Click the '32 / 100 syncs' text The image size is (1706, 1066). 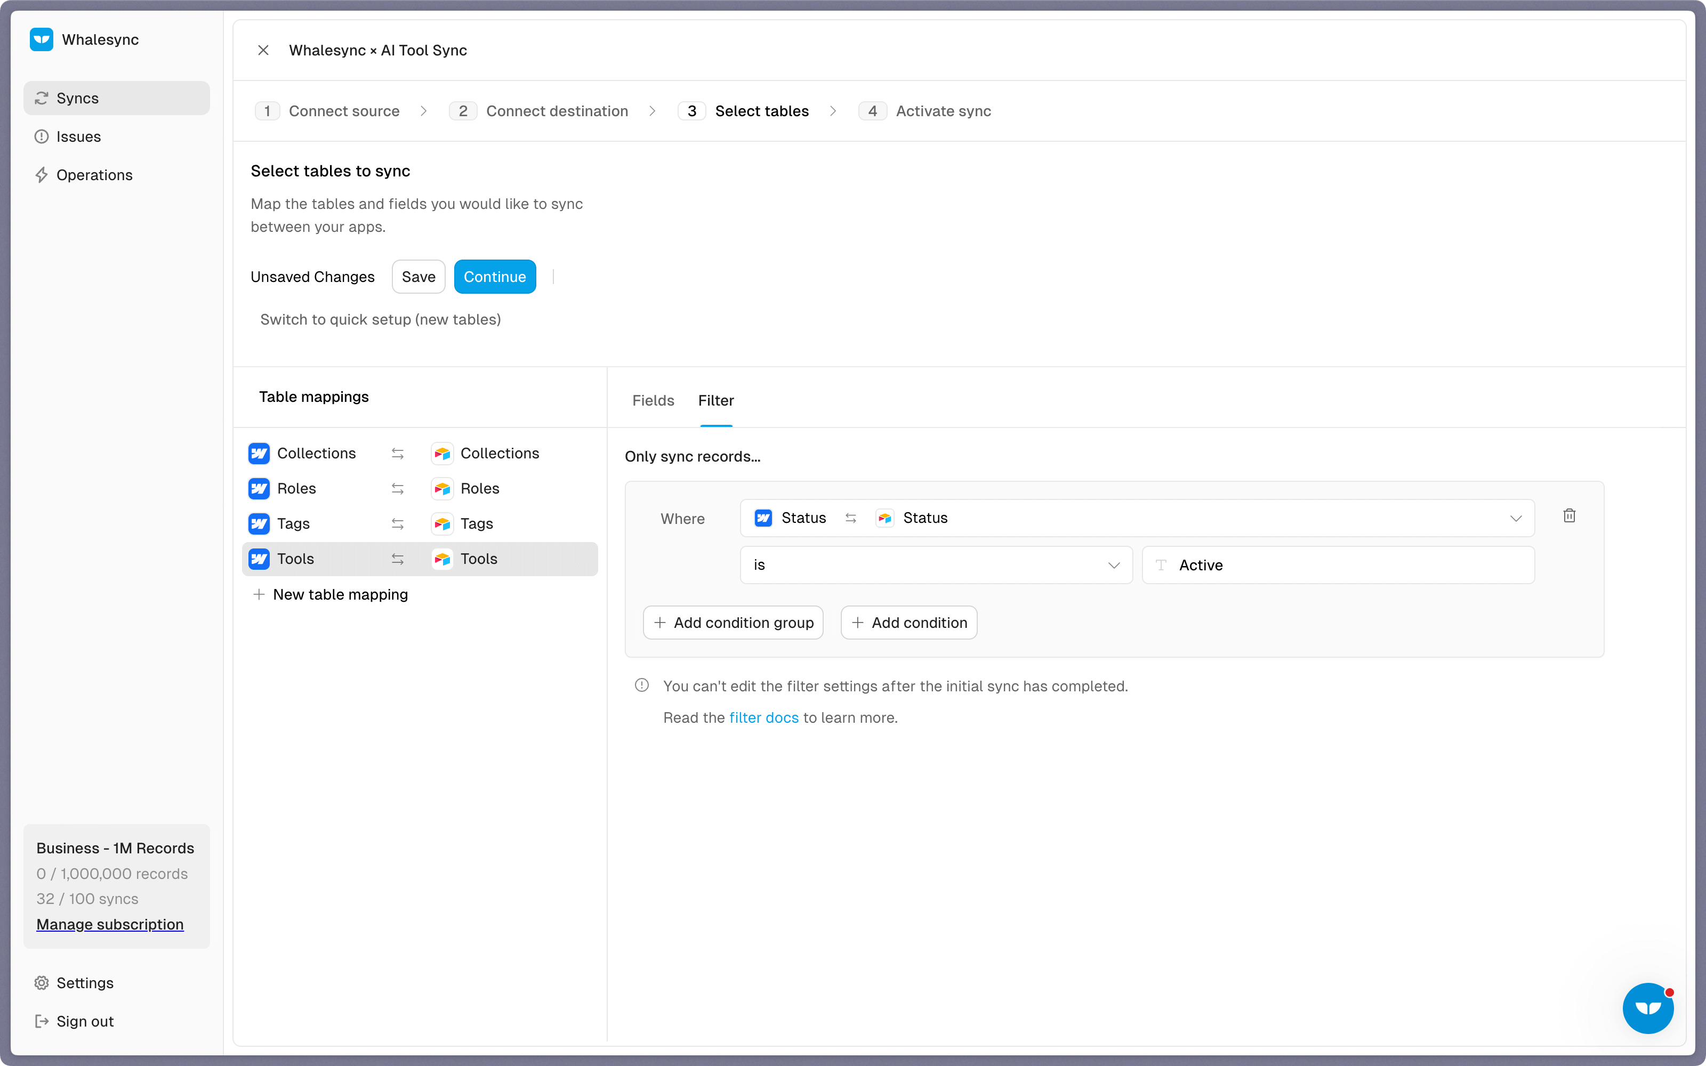pos(87,899)
